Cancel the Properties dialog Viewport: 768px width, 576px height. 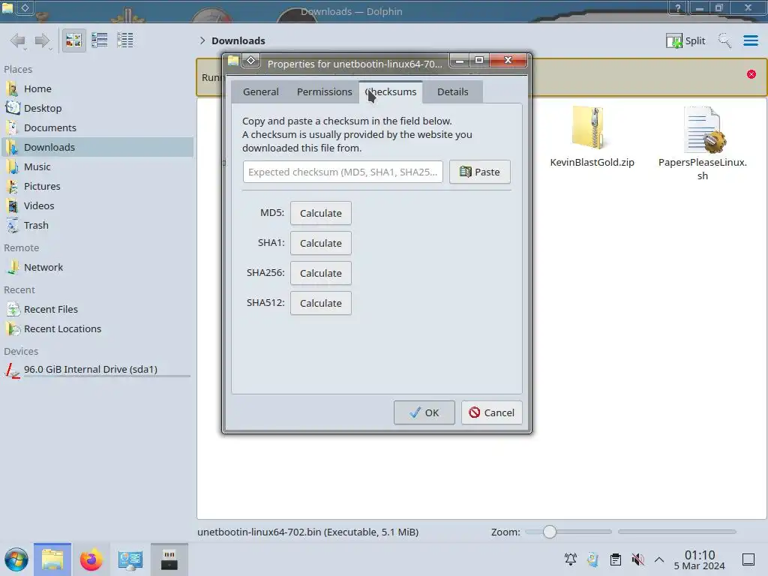pos(491,413)
